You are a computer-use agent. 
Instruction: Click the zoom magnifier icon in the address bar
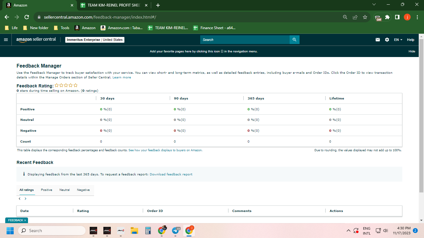tap(345, 17)
